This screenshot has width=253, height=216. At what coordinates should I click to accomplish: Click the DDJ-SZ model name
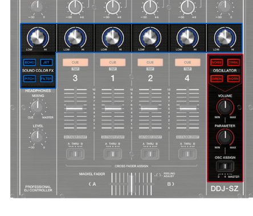click(x=225, y=189)
